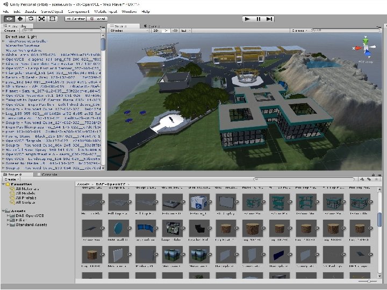Image resolution: width=387 pixels, height=290 pixels.
Task: Select the blue curved screens asset thumbnail
Action: click(x=145, y=228)
